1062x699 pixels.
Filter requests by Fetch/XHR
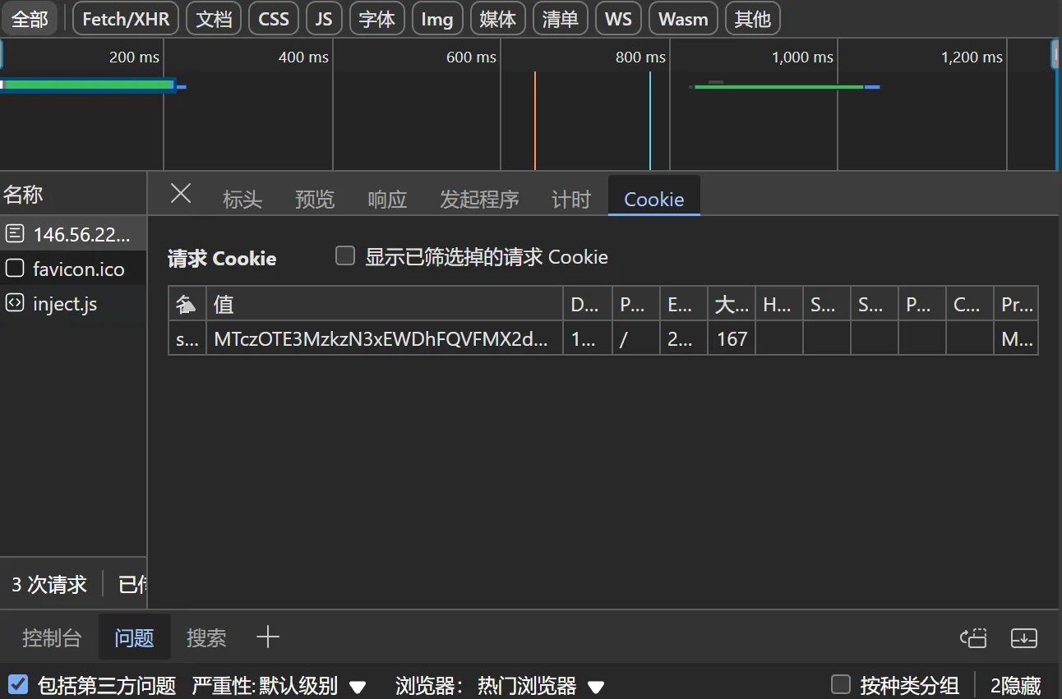pyautogui.click(x=126, y=19)
